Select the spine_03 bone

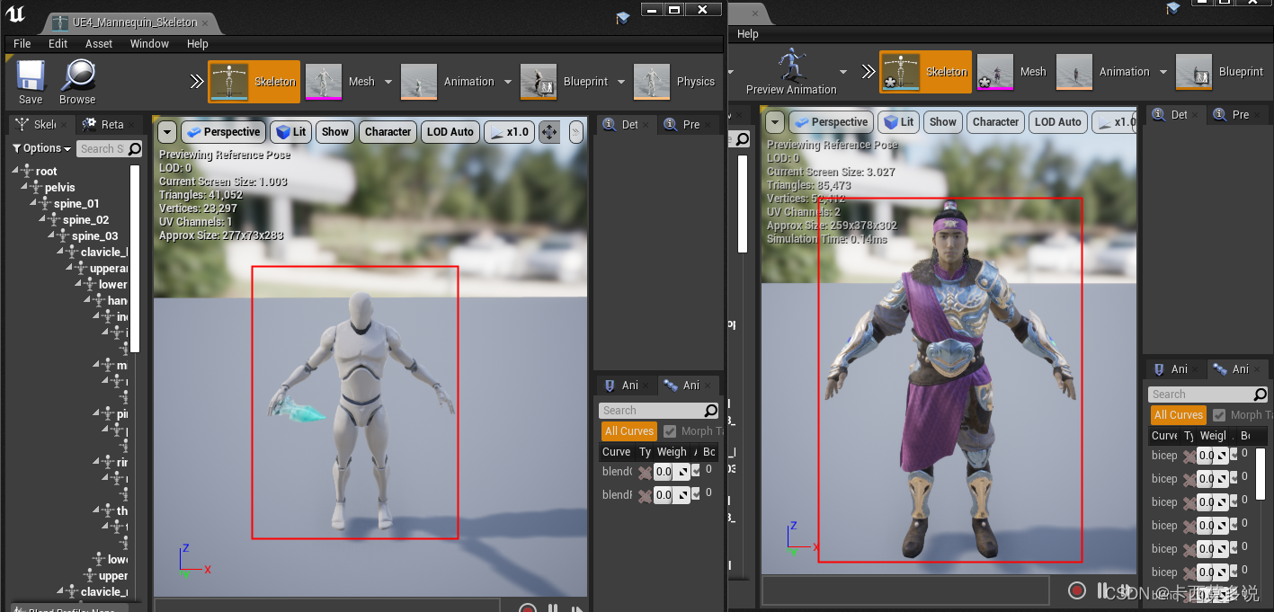[x=94, y=236]
